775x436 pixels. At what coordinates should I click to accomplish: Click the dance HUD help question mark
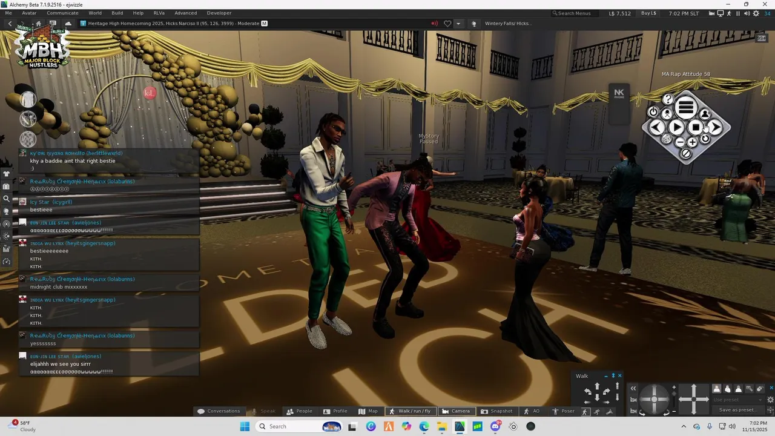[x=668, y=99]
